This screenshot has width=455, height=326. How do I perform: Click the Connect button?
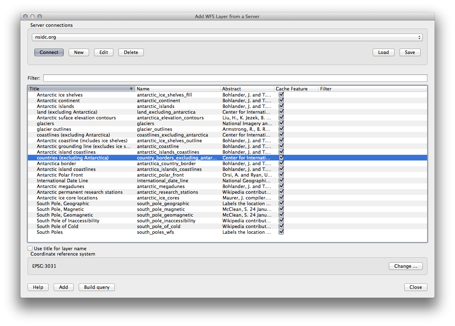[49, 52]
